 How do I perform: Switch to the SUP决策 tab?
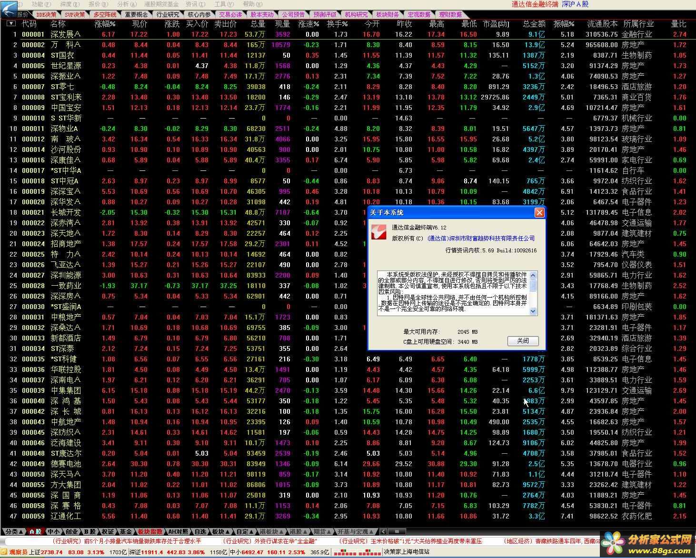pos(75,15)
